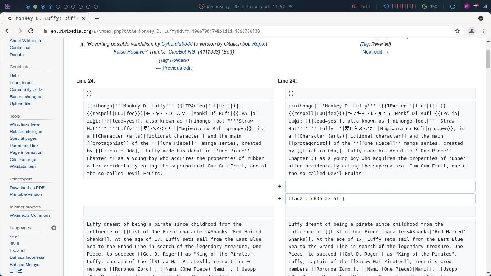Open Page information link

coord(26,152)
